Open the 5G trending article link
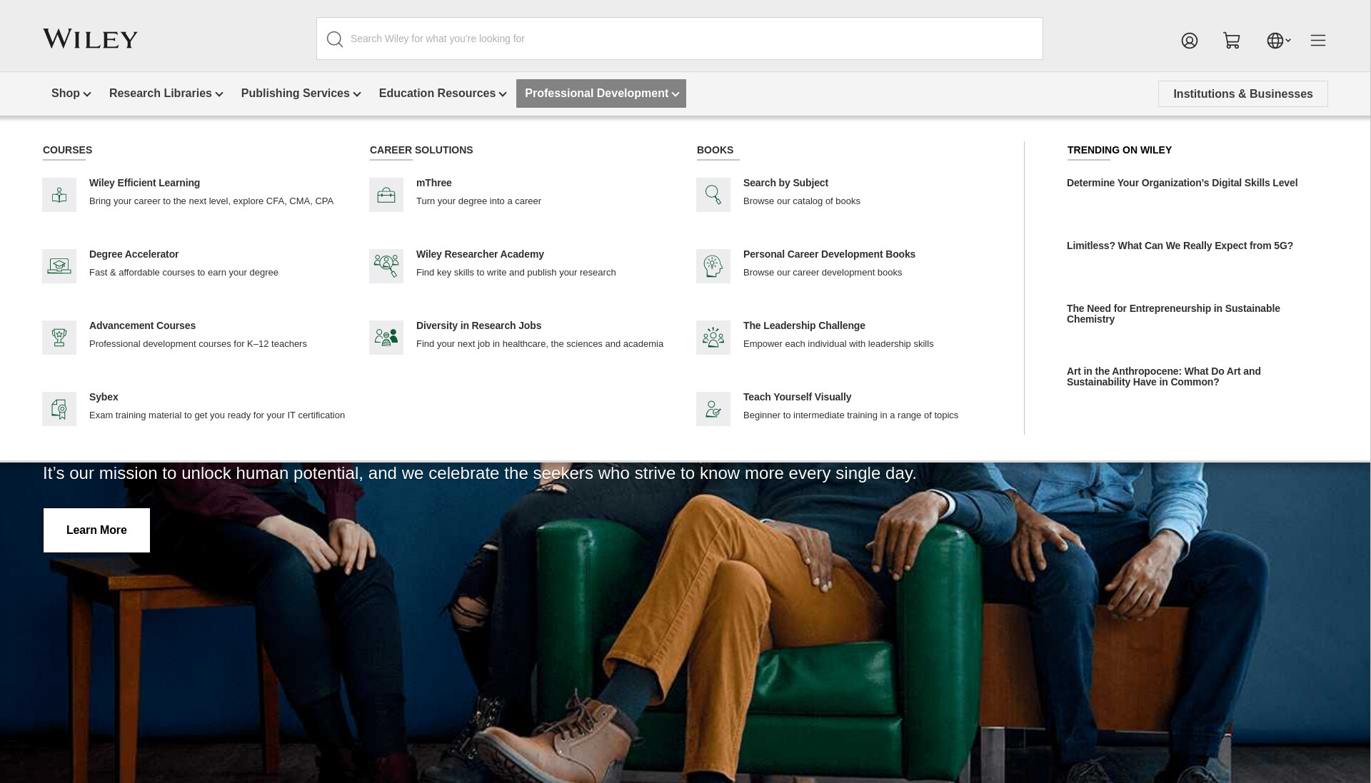 (1180, 246)
